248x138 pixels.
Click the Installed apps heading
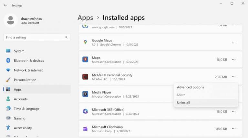pyautogui.click(x=124, y=17)
